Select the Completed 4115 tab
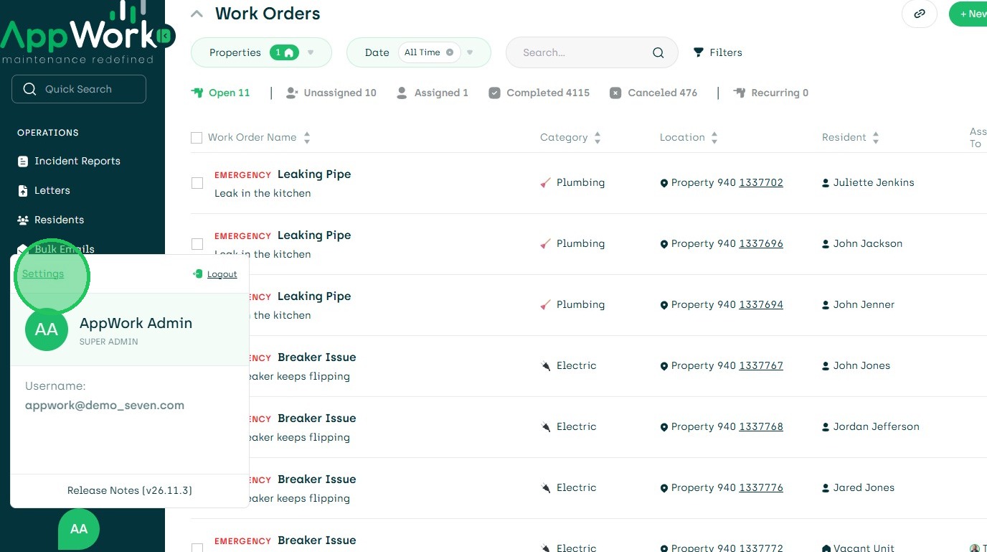987x552 pixels. pyautogui.click(x=539, y=93)
